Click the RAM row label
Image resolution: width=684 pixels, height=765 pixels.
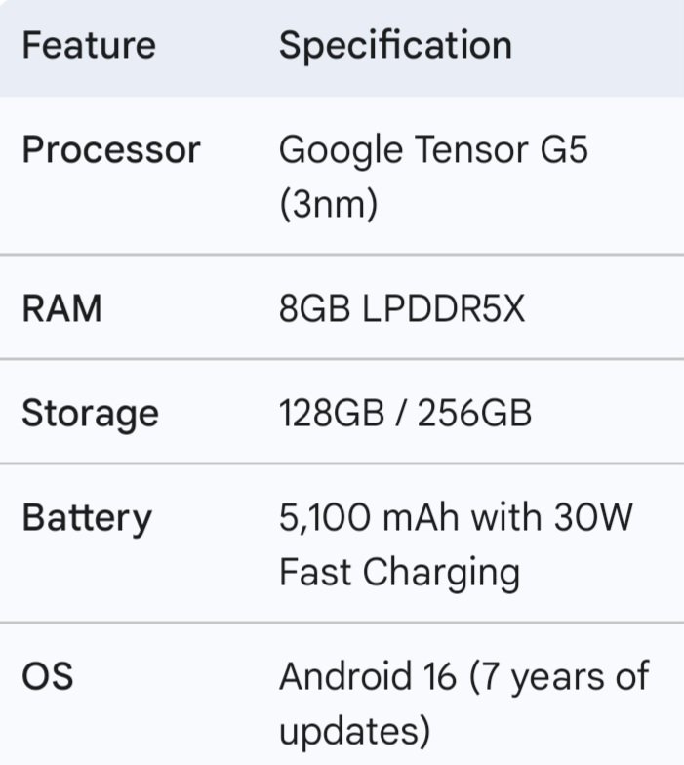click(61, 309)
